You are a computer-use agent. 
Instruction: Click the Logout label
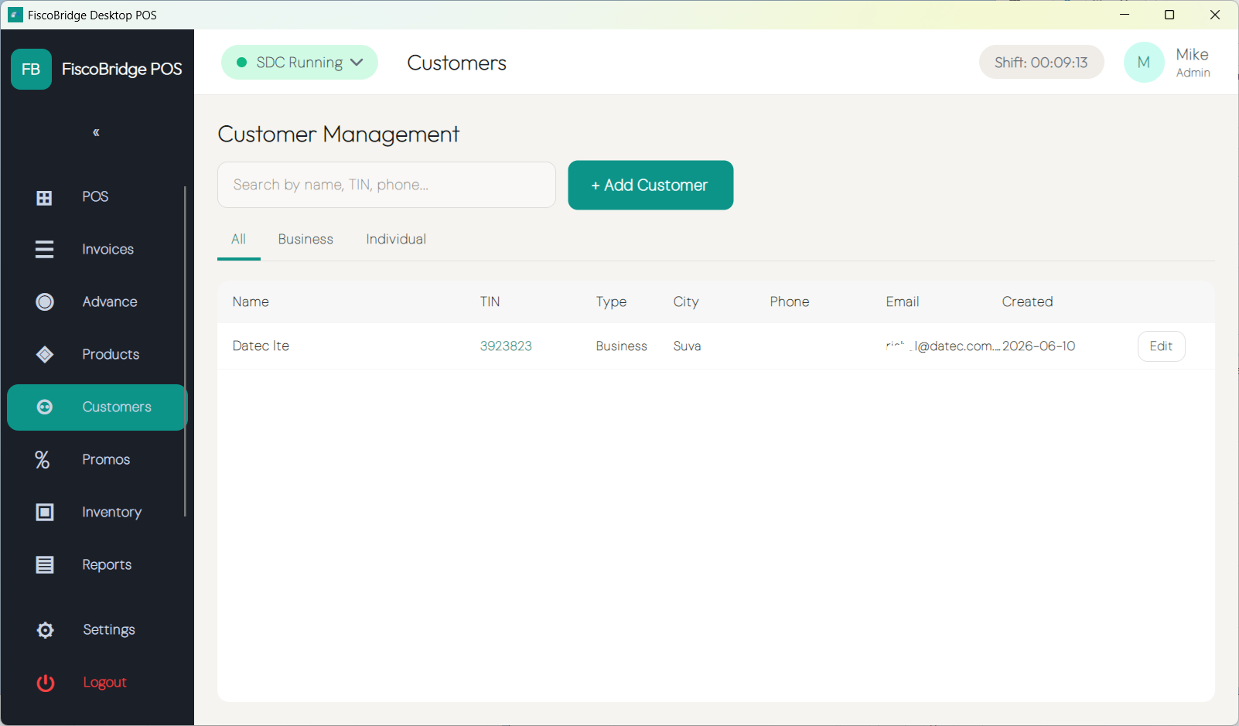tap(104, 682)
